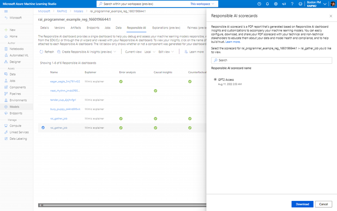Viewport: 337px width, 211px height.
Task: Switch to the model Jobs tab
Action: [x=108, y=28]
